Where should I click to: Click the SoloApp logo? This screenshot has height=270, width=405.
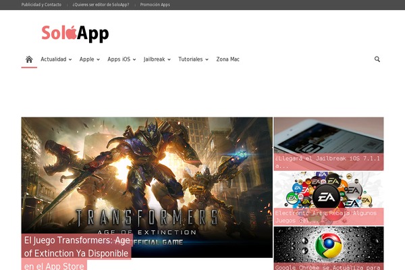click(x=75, y=34)
